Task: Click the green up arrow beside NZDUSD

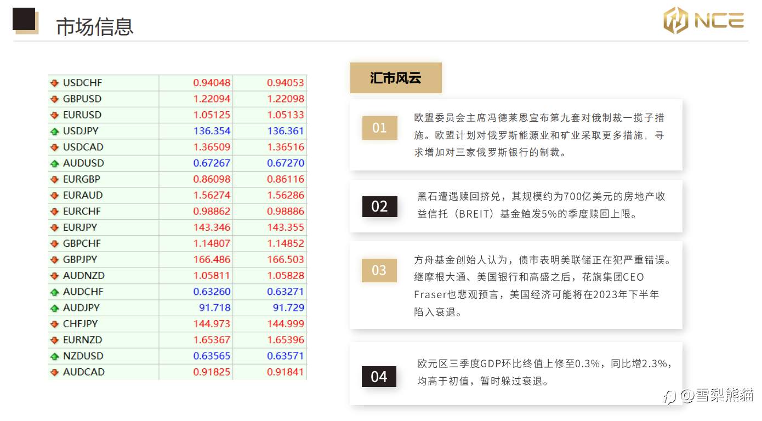Action: tap(54, 356)
